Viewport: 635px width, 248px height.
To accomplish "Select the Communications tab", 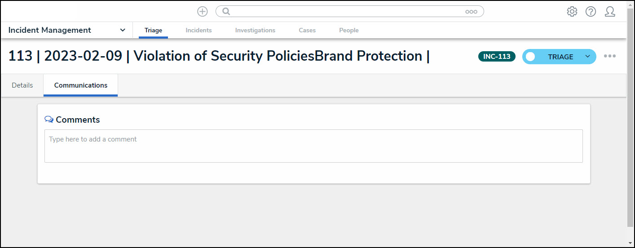I will click(x=81, y=85).
